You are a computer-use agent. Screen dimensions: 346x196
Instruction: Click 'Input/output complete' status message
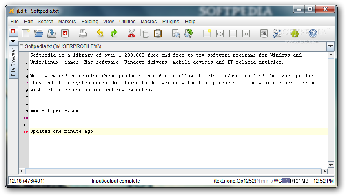coord(115,181)
